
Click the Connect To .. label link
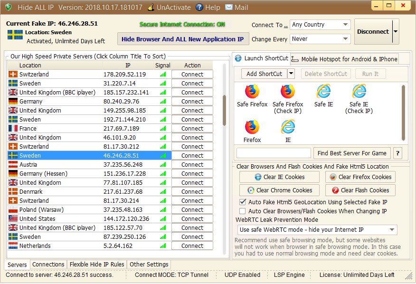coord(270,25)
